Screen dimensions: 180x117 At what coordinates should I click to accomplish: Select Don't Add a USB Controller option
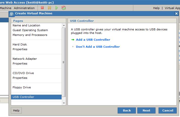coord(98,47)
